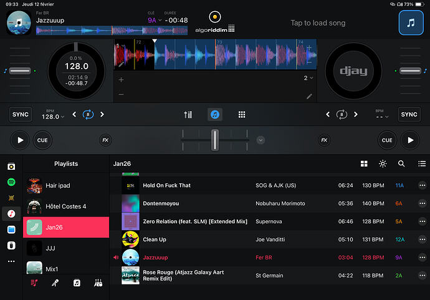Toggle SYNC on the left deck

point(21,115)
